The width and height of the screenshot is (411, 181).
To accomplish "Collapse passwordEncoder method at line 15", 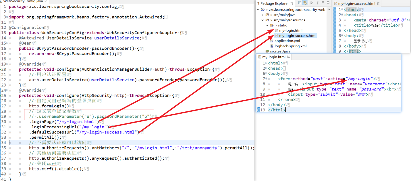I will (x=7, y=43).
